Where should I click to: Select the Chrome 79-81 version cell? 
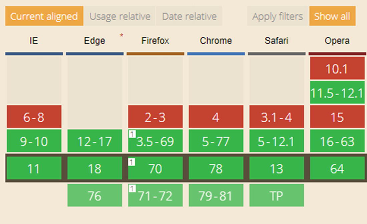click(216, 195)
